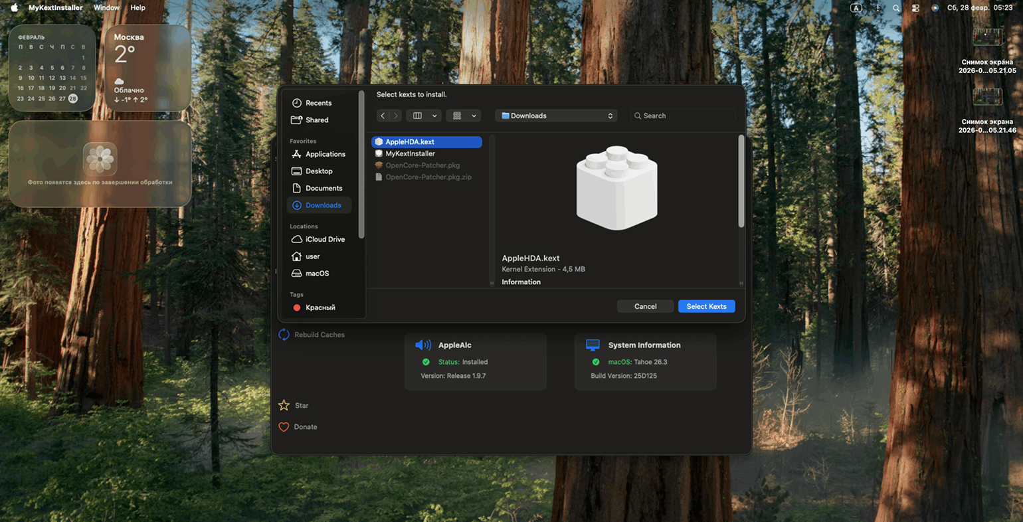The height and width of the screenshot is (522, 1023).
Task: Open the Apple menu
Action: point(14,8)
